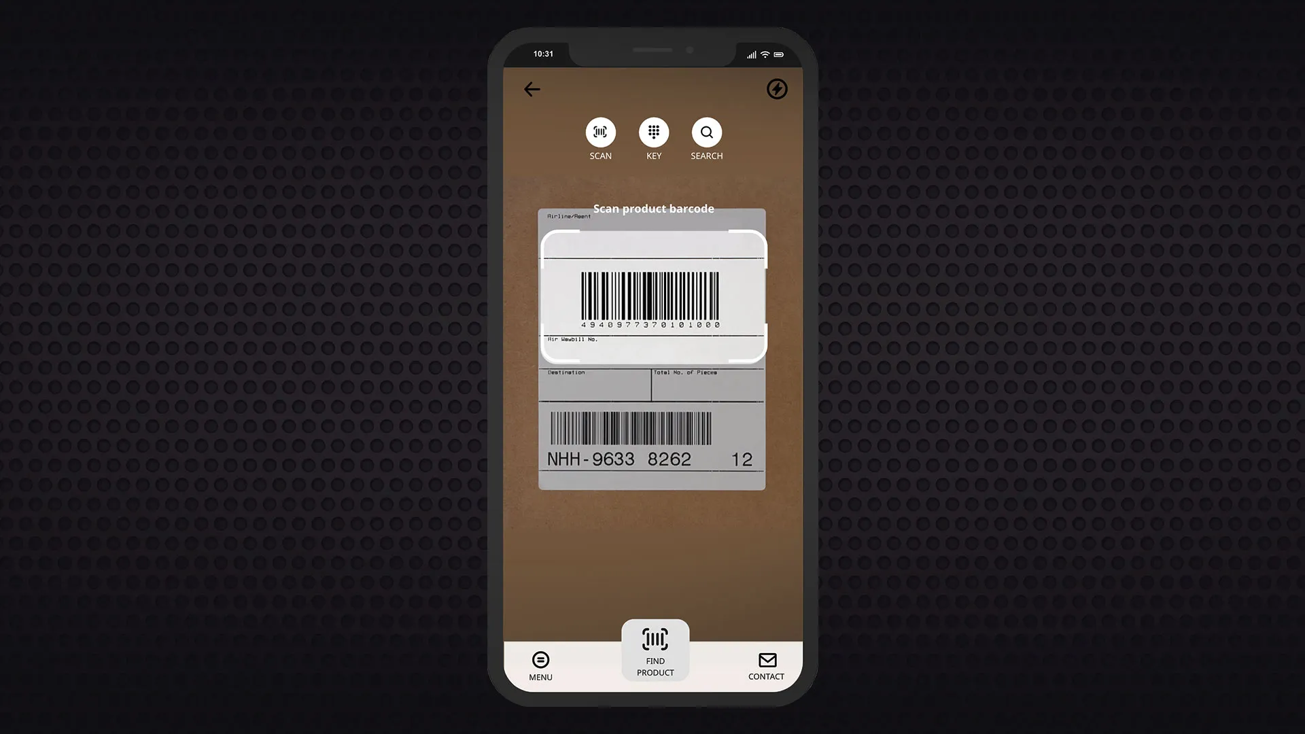Tap the SCAN icon to activate scanner
This screenshot has height=734, width=1305.
[x=601, y=132]
